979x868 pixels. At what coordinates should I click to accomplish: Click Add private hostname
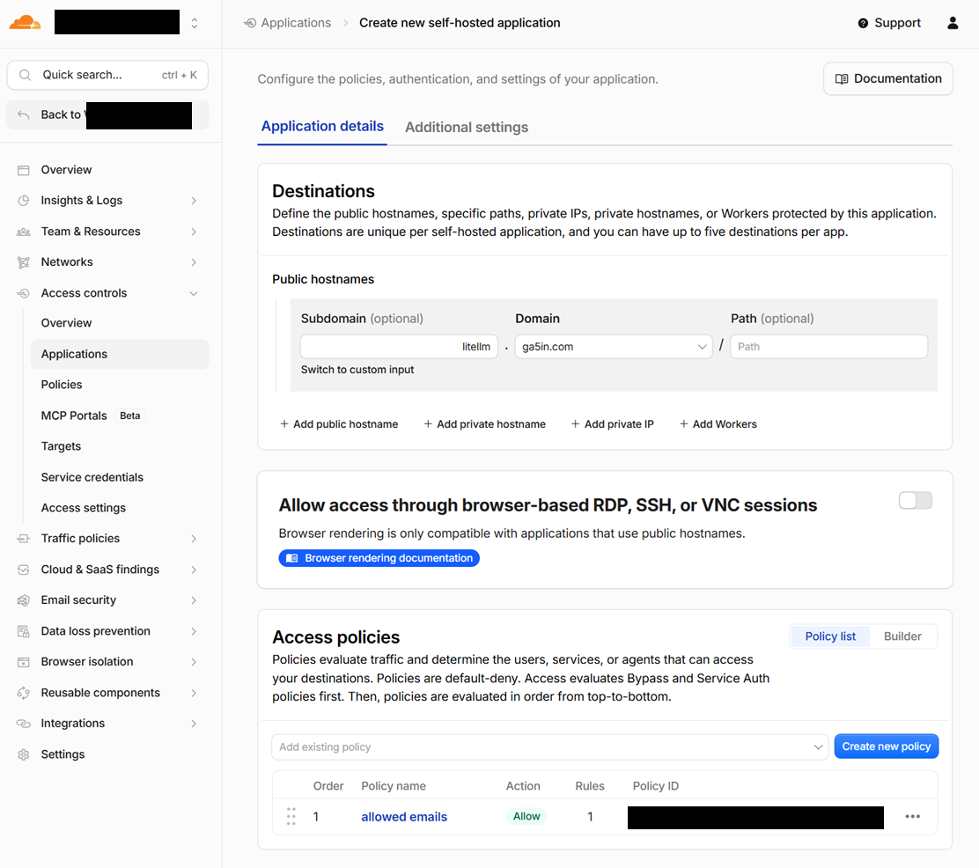point(484,424)
